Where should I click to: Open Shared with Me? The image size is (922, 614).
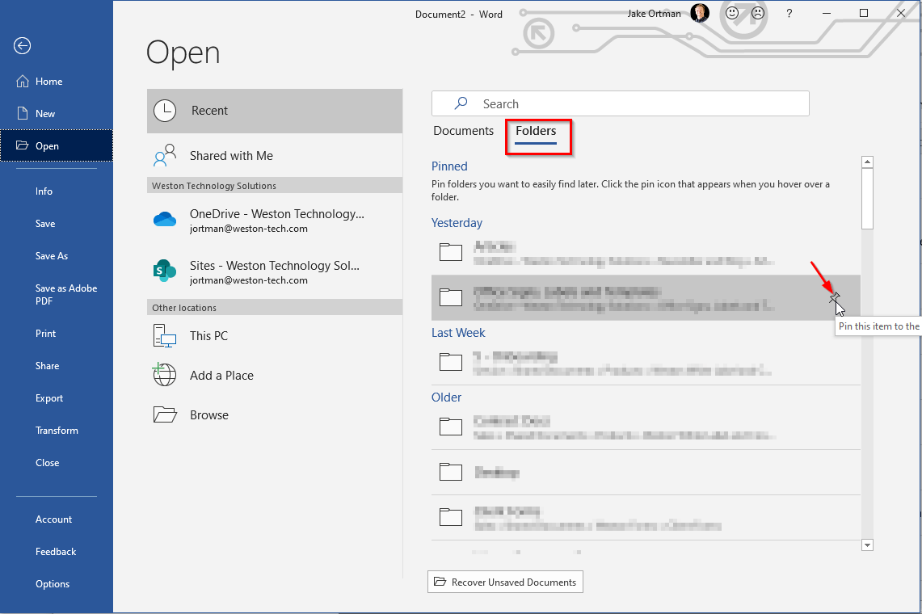click(275, 156)
